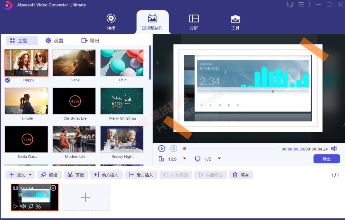Image resolution: width=345 pixels, height=220 pixels.
Task: Select the Happy theme thumbnail
Action: point(26,63)
